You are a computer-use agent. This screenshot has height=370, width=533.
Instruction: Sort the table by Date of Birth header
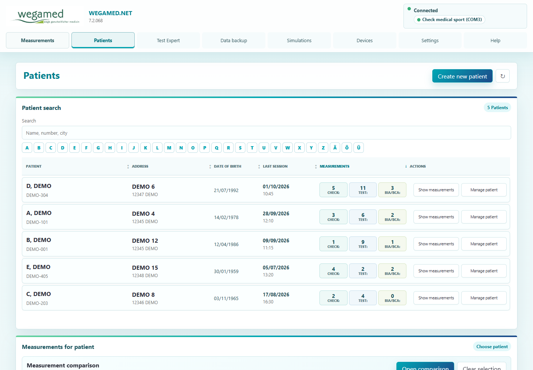pyautogui.click(x=227, y=166)
